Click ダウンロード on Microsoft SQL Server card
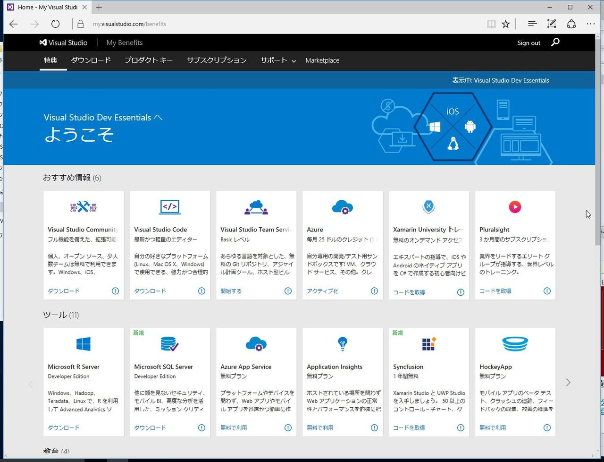This screenshot has height=462, width=604. [150, 428]
